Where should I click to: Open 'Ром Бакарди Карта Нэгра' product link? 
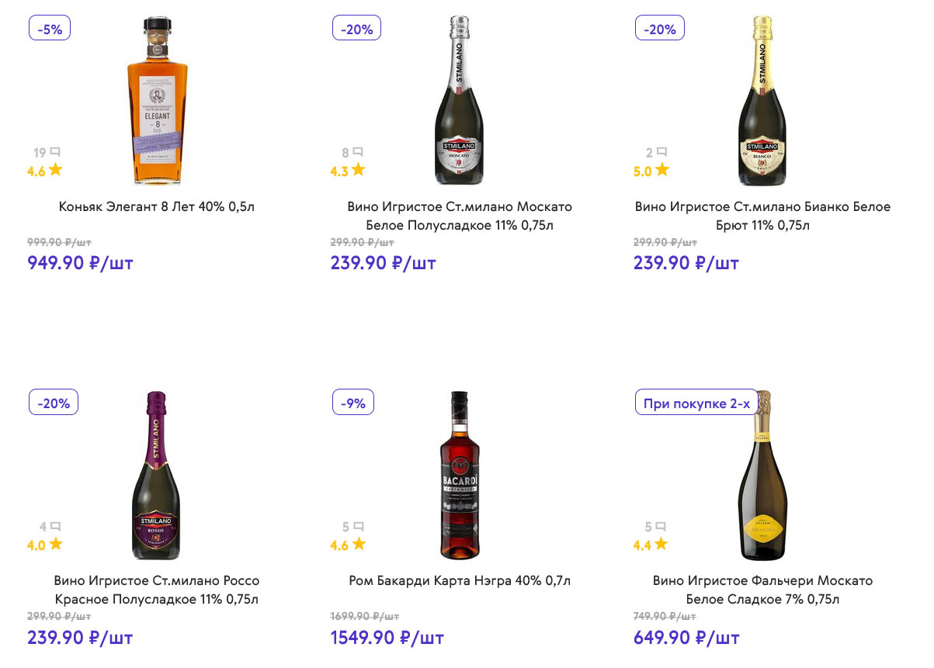tap(460, 580)
